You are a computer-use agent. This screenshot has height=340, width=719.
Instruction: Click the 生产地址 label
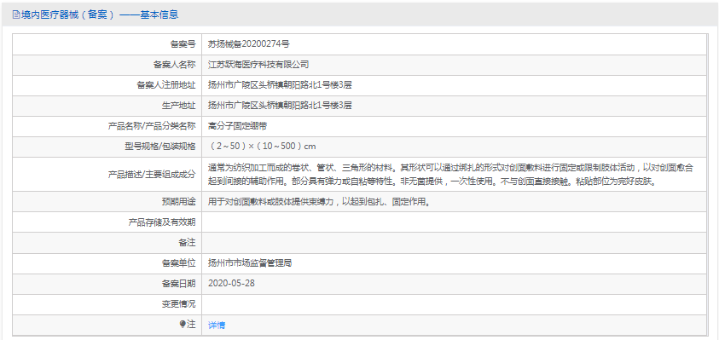[x=178, y=106]
